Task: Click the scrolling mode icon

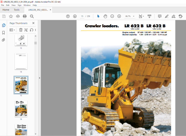Action: click(x=149, y=16)
